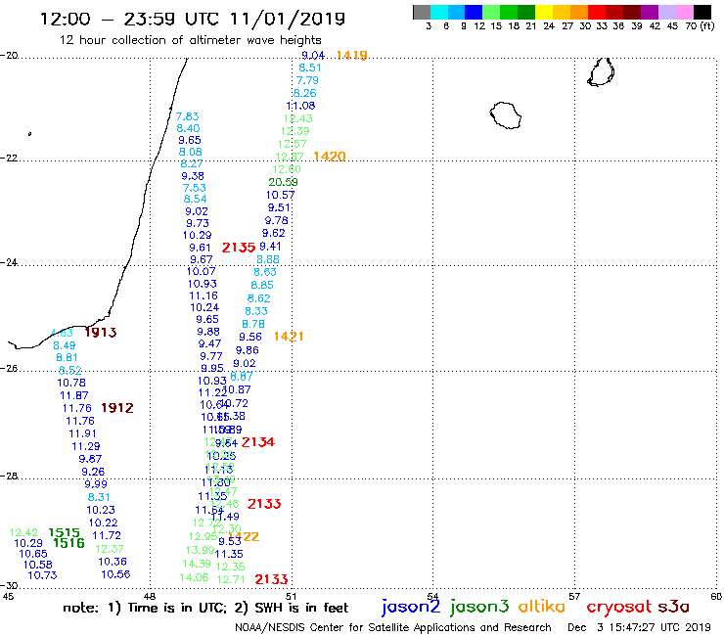
Task: Click the 12.57 wave height value
Action: point(292,144)
